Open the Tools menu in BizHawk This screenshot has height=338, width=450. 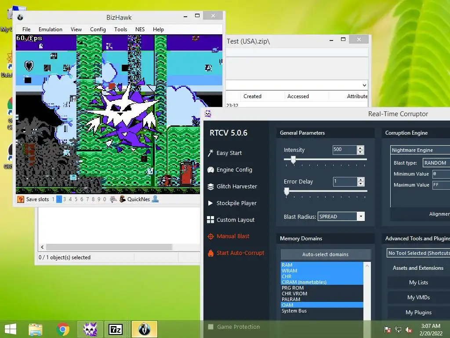(x=120, y=29)
